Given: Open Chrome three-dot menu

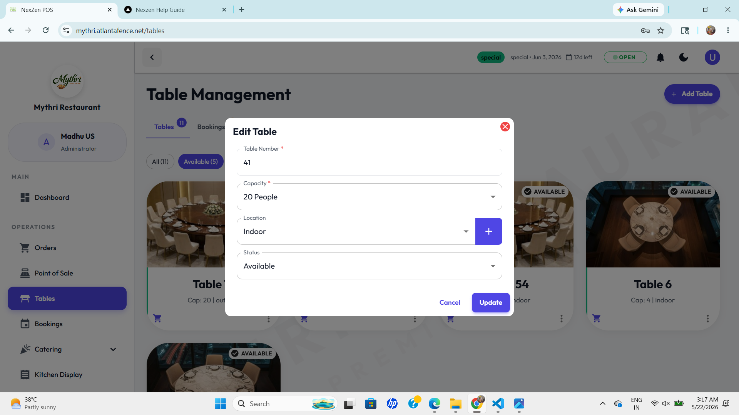Looking at the screenshot, I should coord(728,30).
